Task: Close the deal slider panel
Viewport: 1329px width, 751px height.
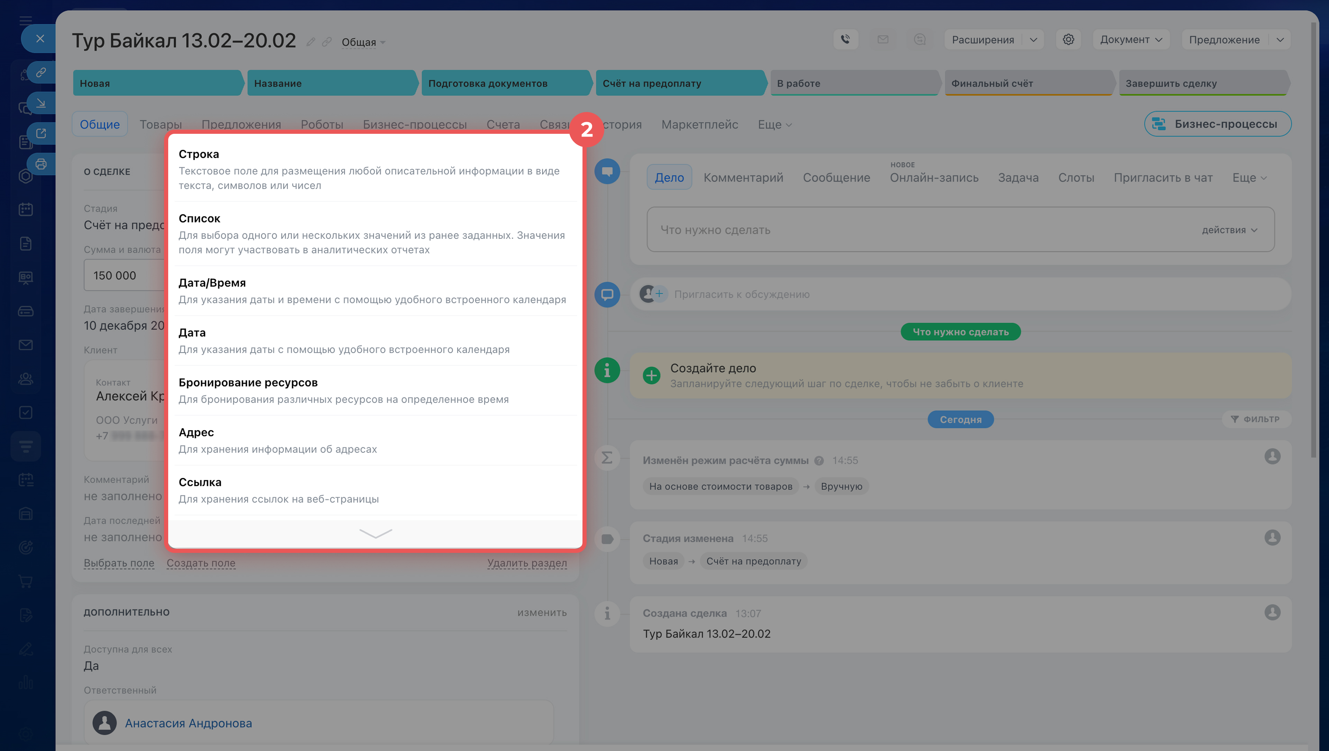Action: 40,39
